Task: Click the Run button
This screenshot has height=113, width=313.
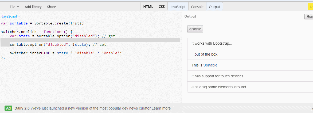Action: click(x=309, y=17)
